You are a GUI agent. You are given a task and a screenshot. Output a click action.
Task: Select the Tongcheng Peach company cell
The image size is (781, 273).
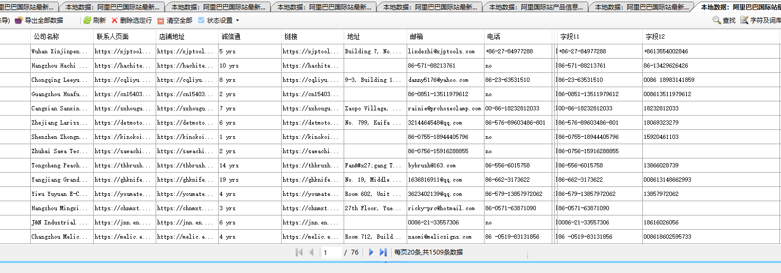tap(62, 166)
